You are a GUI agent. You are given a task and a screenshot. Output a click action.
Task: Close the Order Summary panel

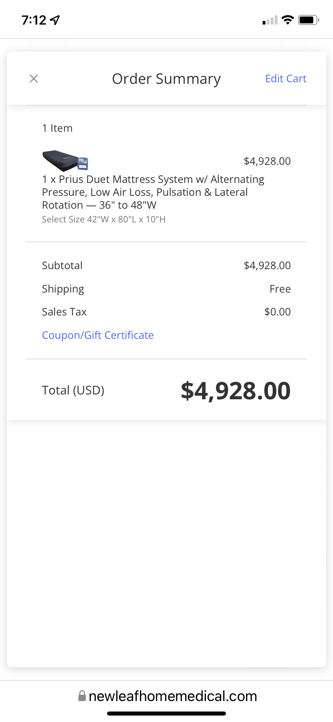click(x=34, y=79)
